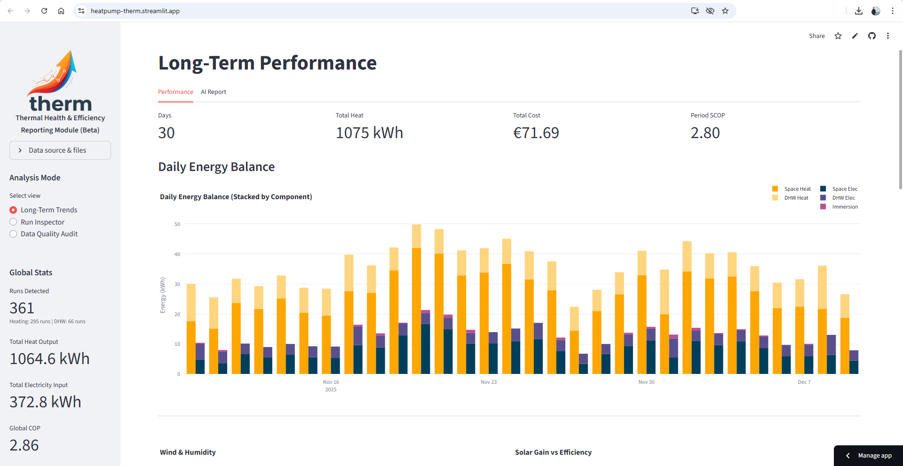Toggle the Immersion legend color swatch
The width and height of the screenshot is (903, 466).
[823, 207]
